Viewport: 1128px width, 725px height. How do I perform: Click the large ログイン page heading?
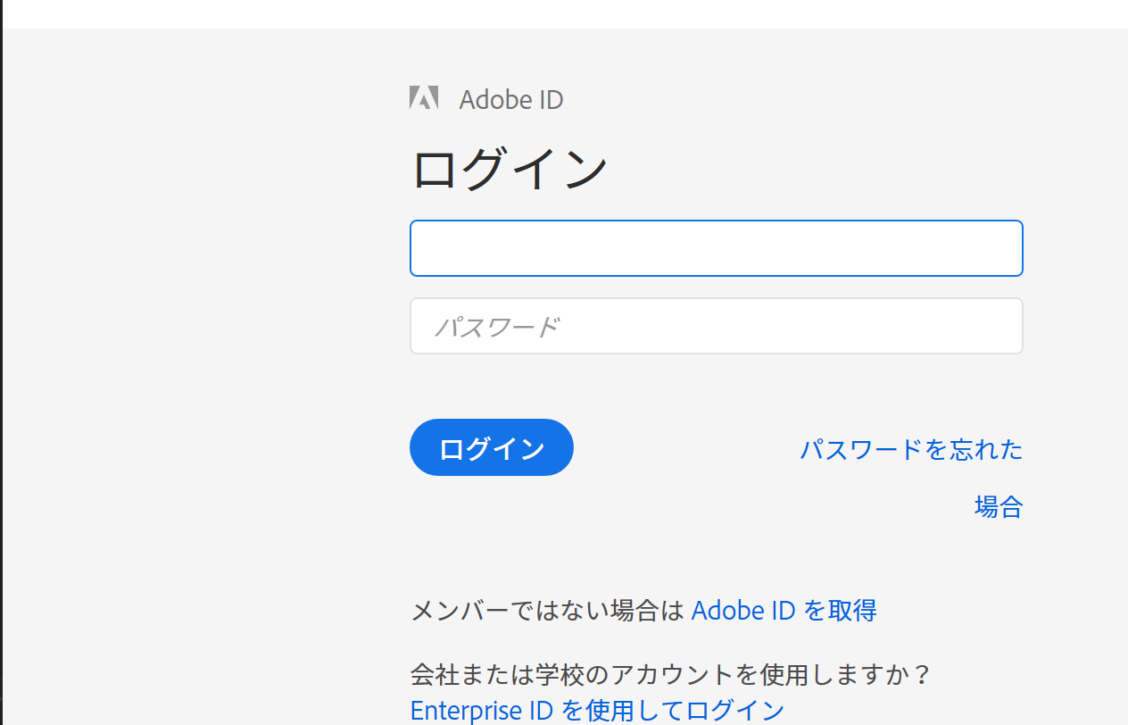[x=509, y=169]
